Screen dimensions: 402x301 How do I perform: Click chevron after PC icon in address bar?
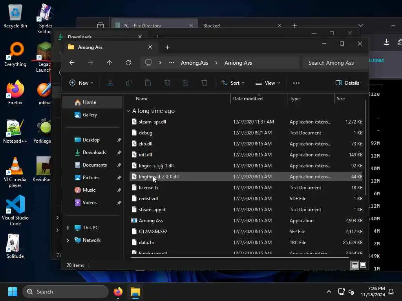click(160, 63)
